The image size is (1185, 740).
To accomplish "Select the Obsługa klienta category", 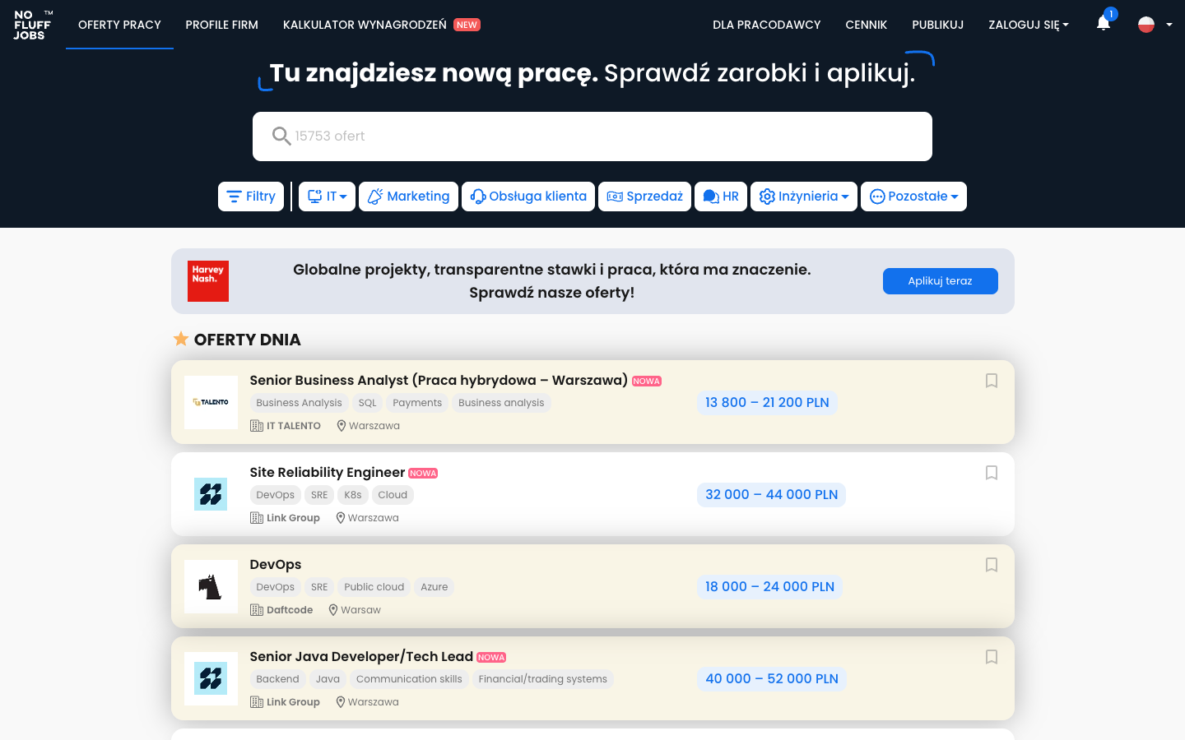I will click(528, 197).
